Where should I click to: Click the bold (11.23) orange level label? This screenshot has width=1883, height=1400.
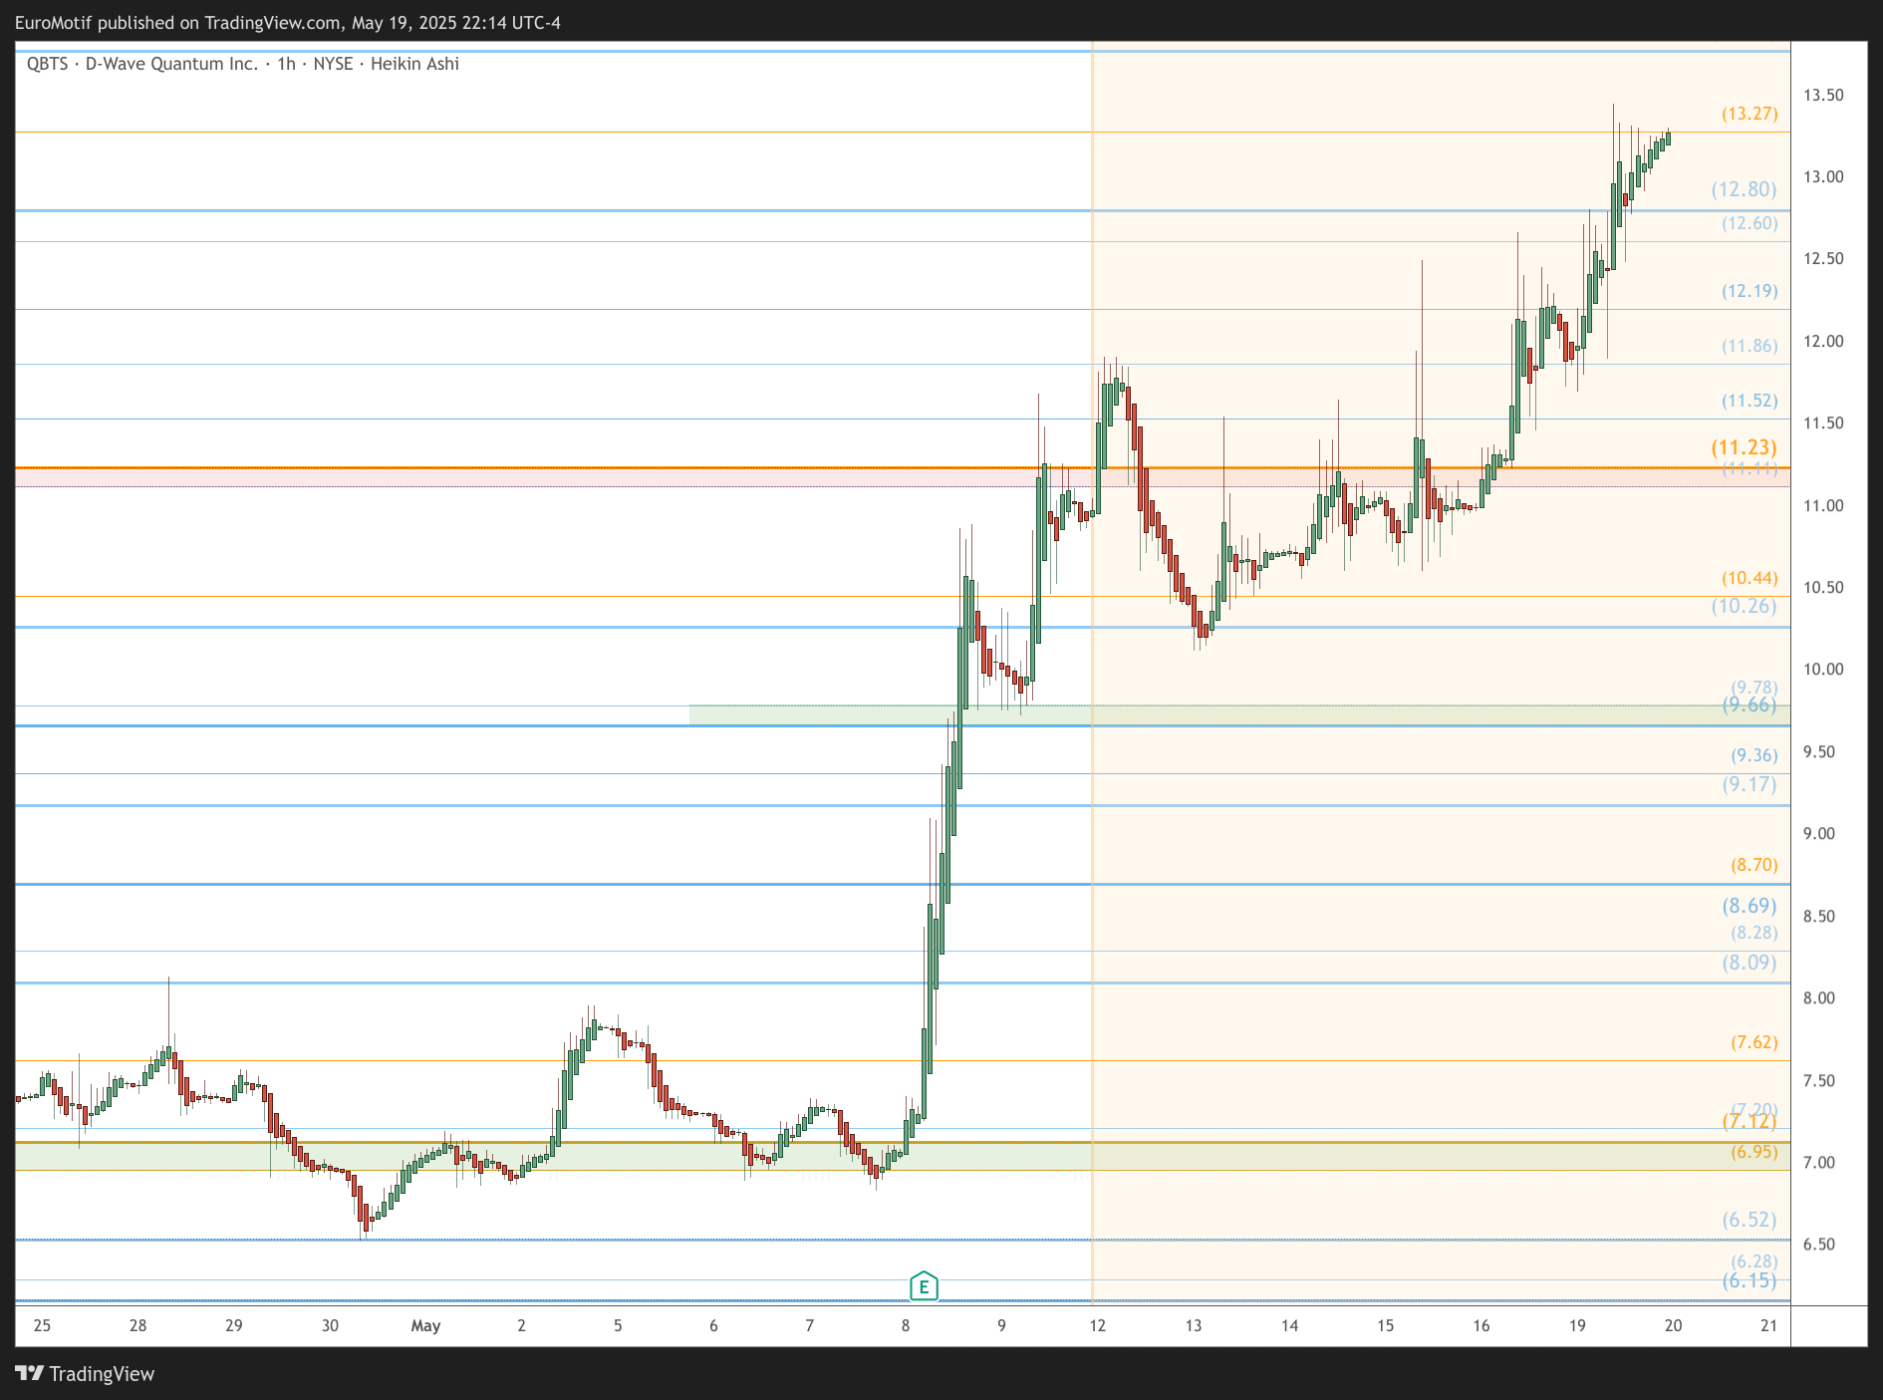[x=1744, y=447]
